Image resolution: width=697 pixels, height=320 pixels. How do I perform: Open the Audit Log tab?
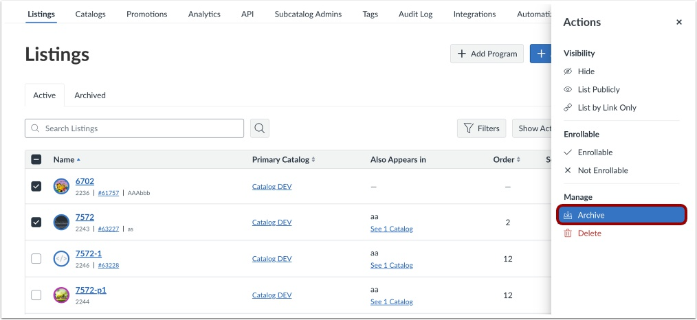pyautogui.click(x=415, y=14)
